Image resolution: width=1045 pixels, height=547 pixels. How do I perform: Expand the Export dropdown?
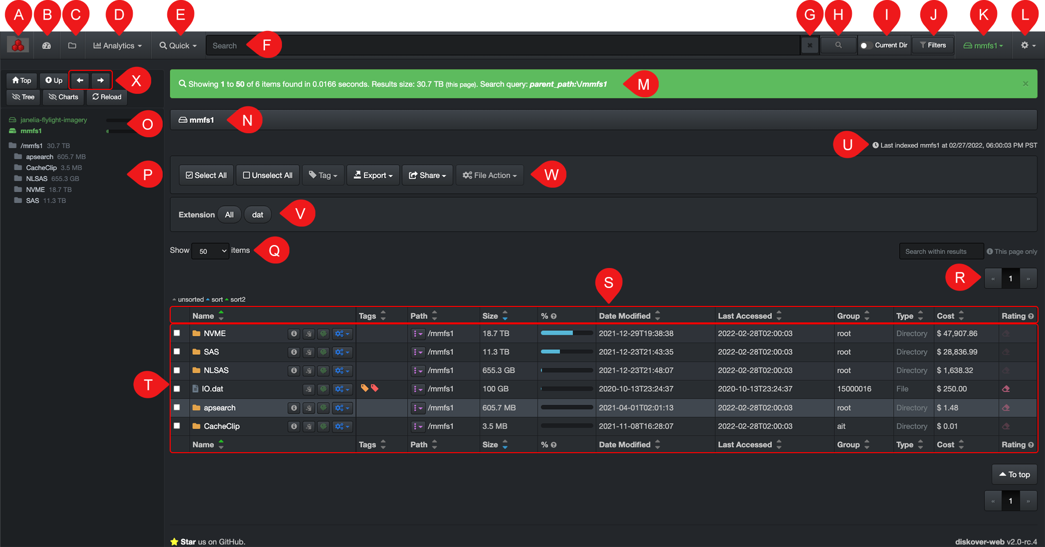373,175
